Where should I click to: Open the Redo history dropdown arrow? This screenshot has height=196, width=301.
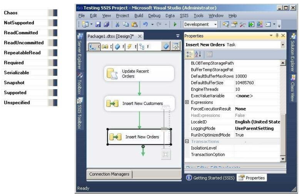coord(166,24)
